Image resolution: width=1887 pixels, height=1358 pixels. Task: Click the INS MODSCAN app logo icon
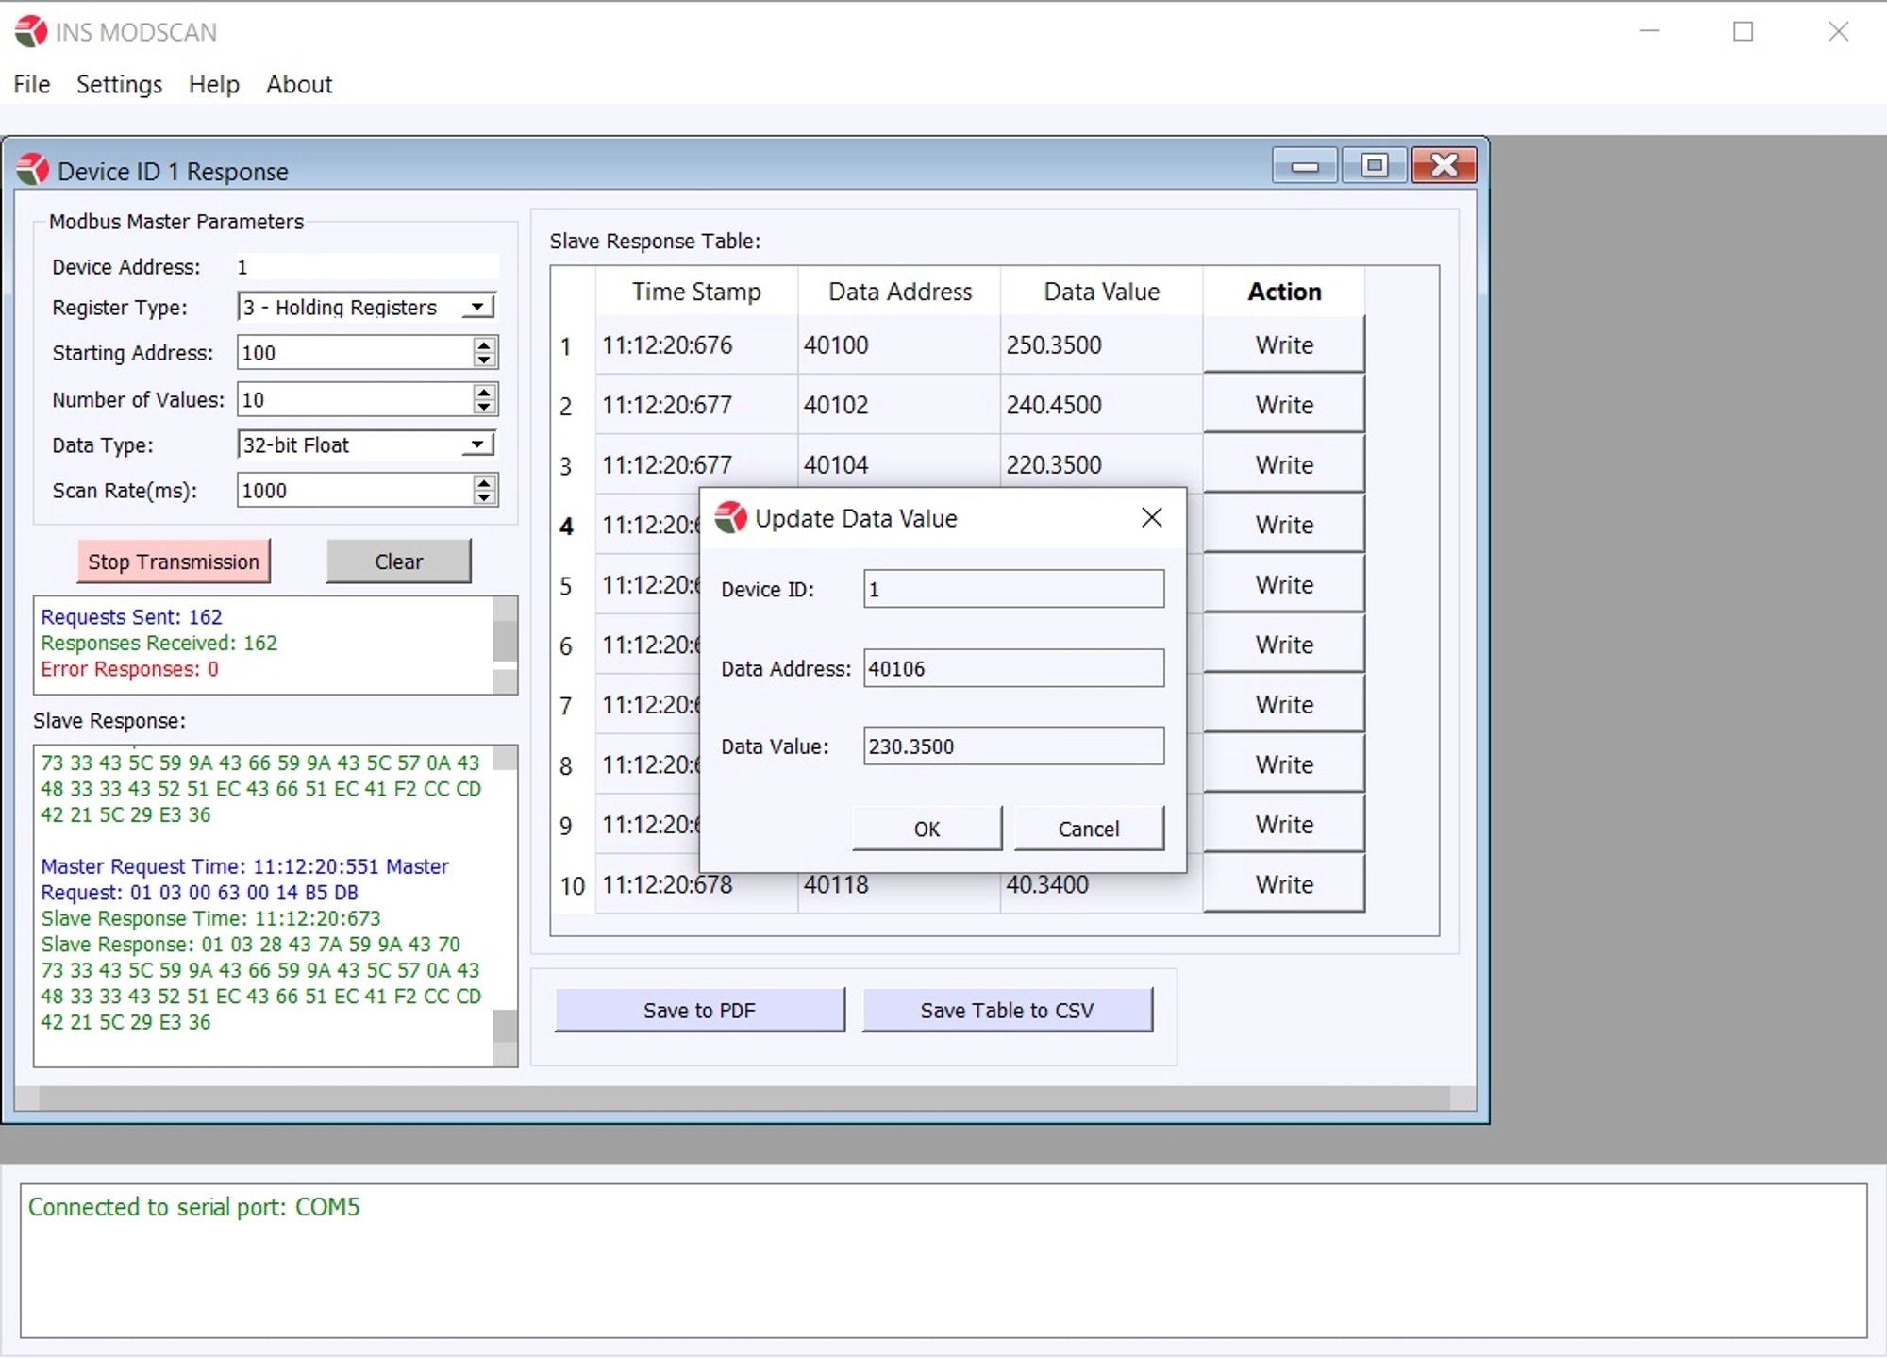[x=30, y=31]
